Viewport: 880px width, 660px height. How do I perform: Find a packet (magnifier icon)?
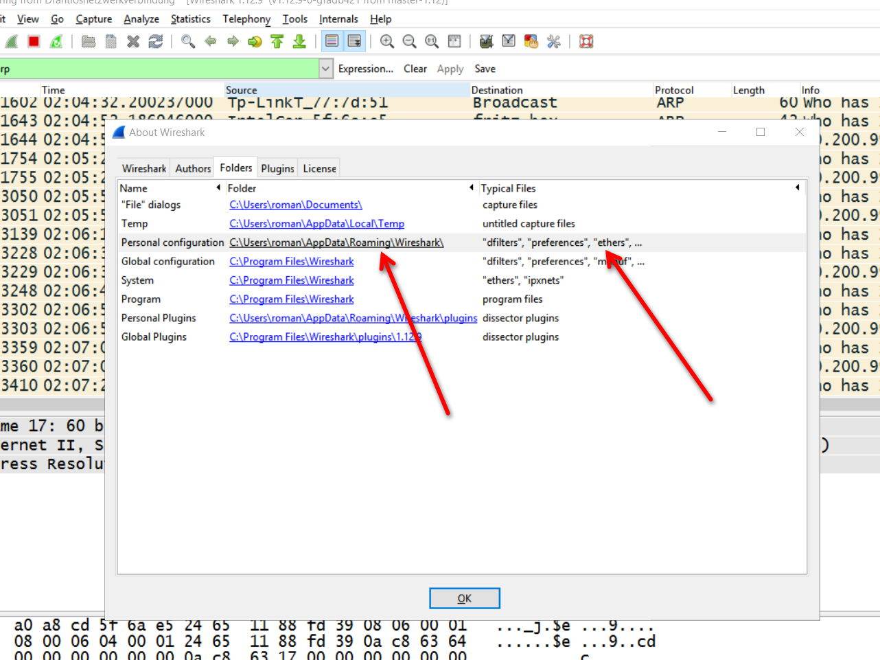pos(188,42)
